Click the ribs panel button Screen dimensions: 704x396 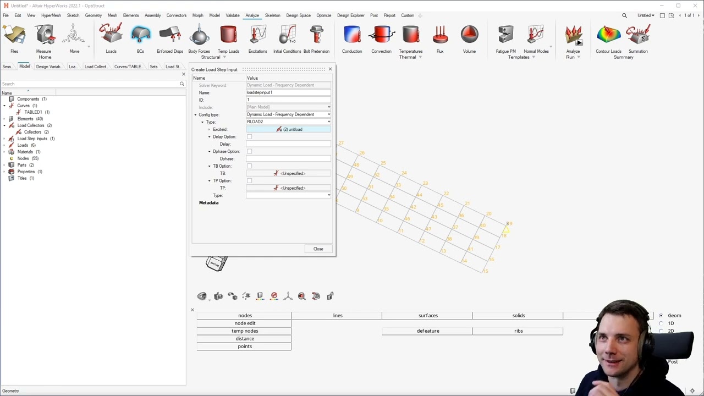(519, 331)
